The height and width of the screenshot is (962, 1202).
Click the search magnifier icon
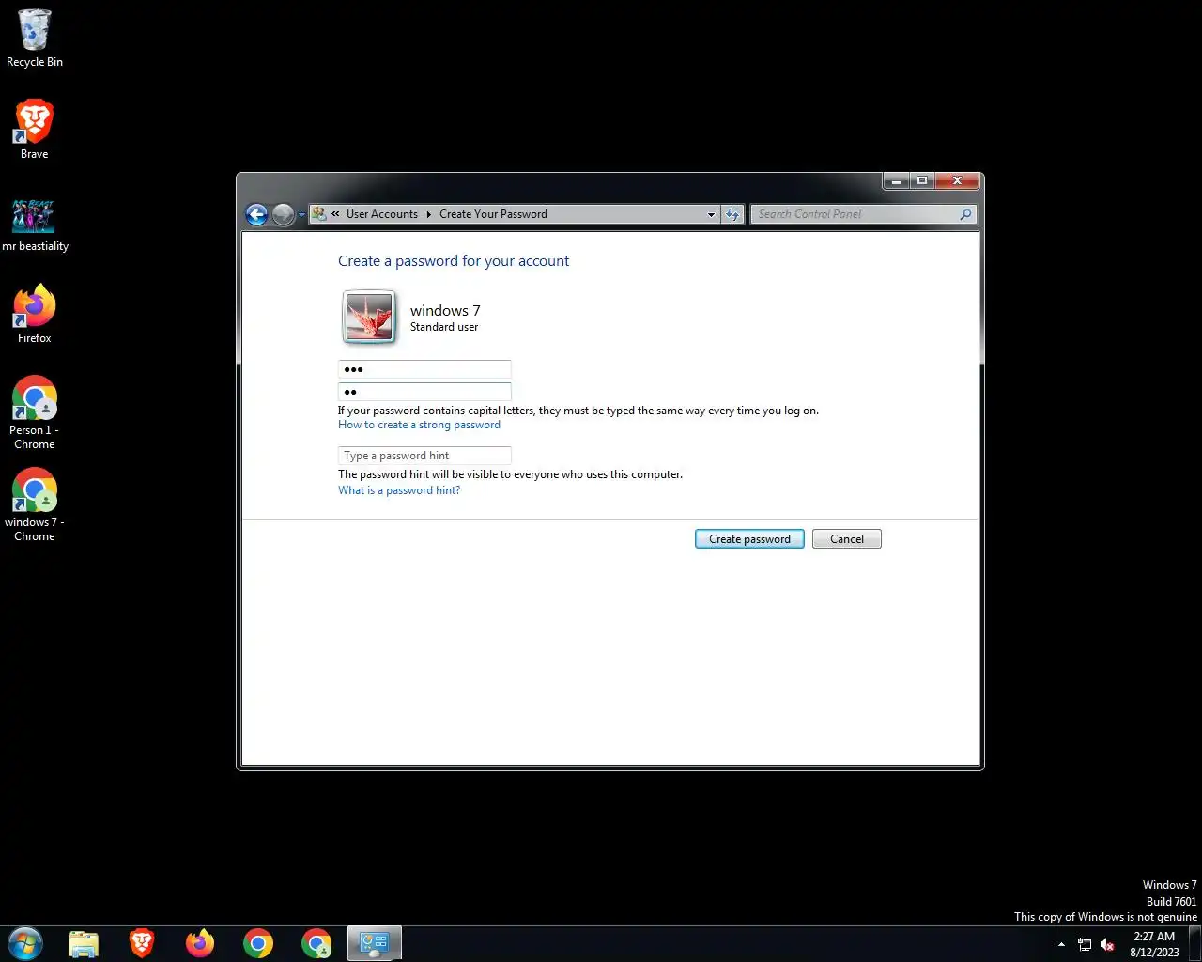[x=965, y=214]
